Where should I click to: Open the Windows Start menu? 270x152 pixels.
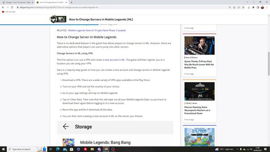tap(3, 149)
